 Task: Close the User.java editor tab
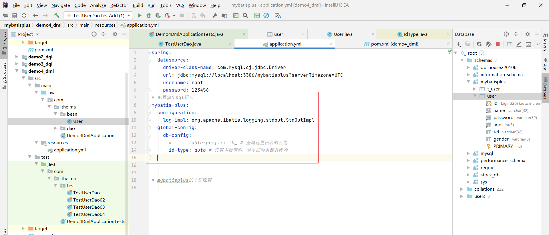(373, 34)
